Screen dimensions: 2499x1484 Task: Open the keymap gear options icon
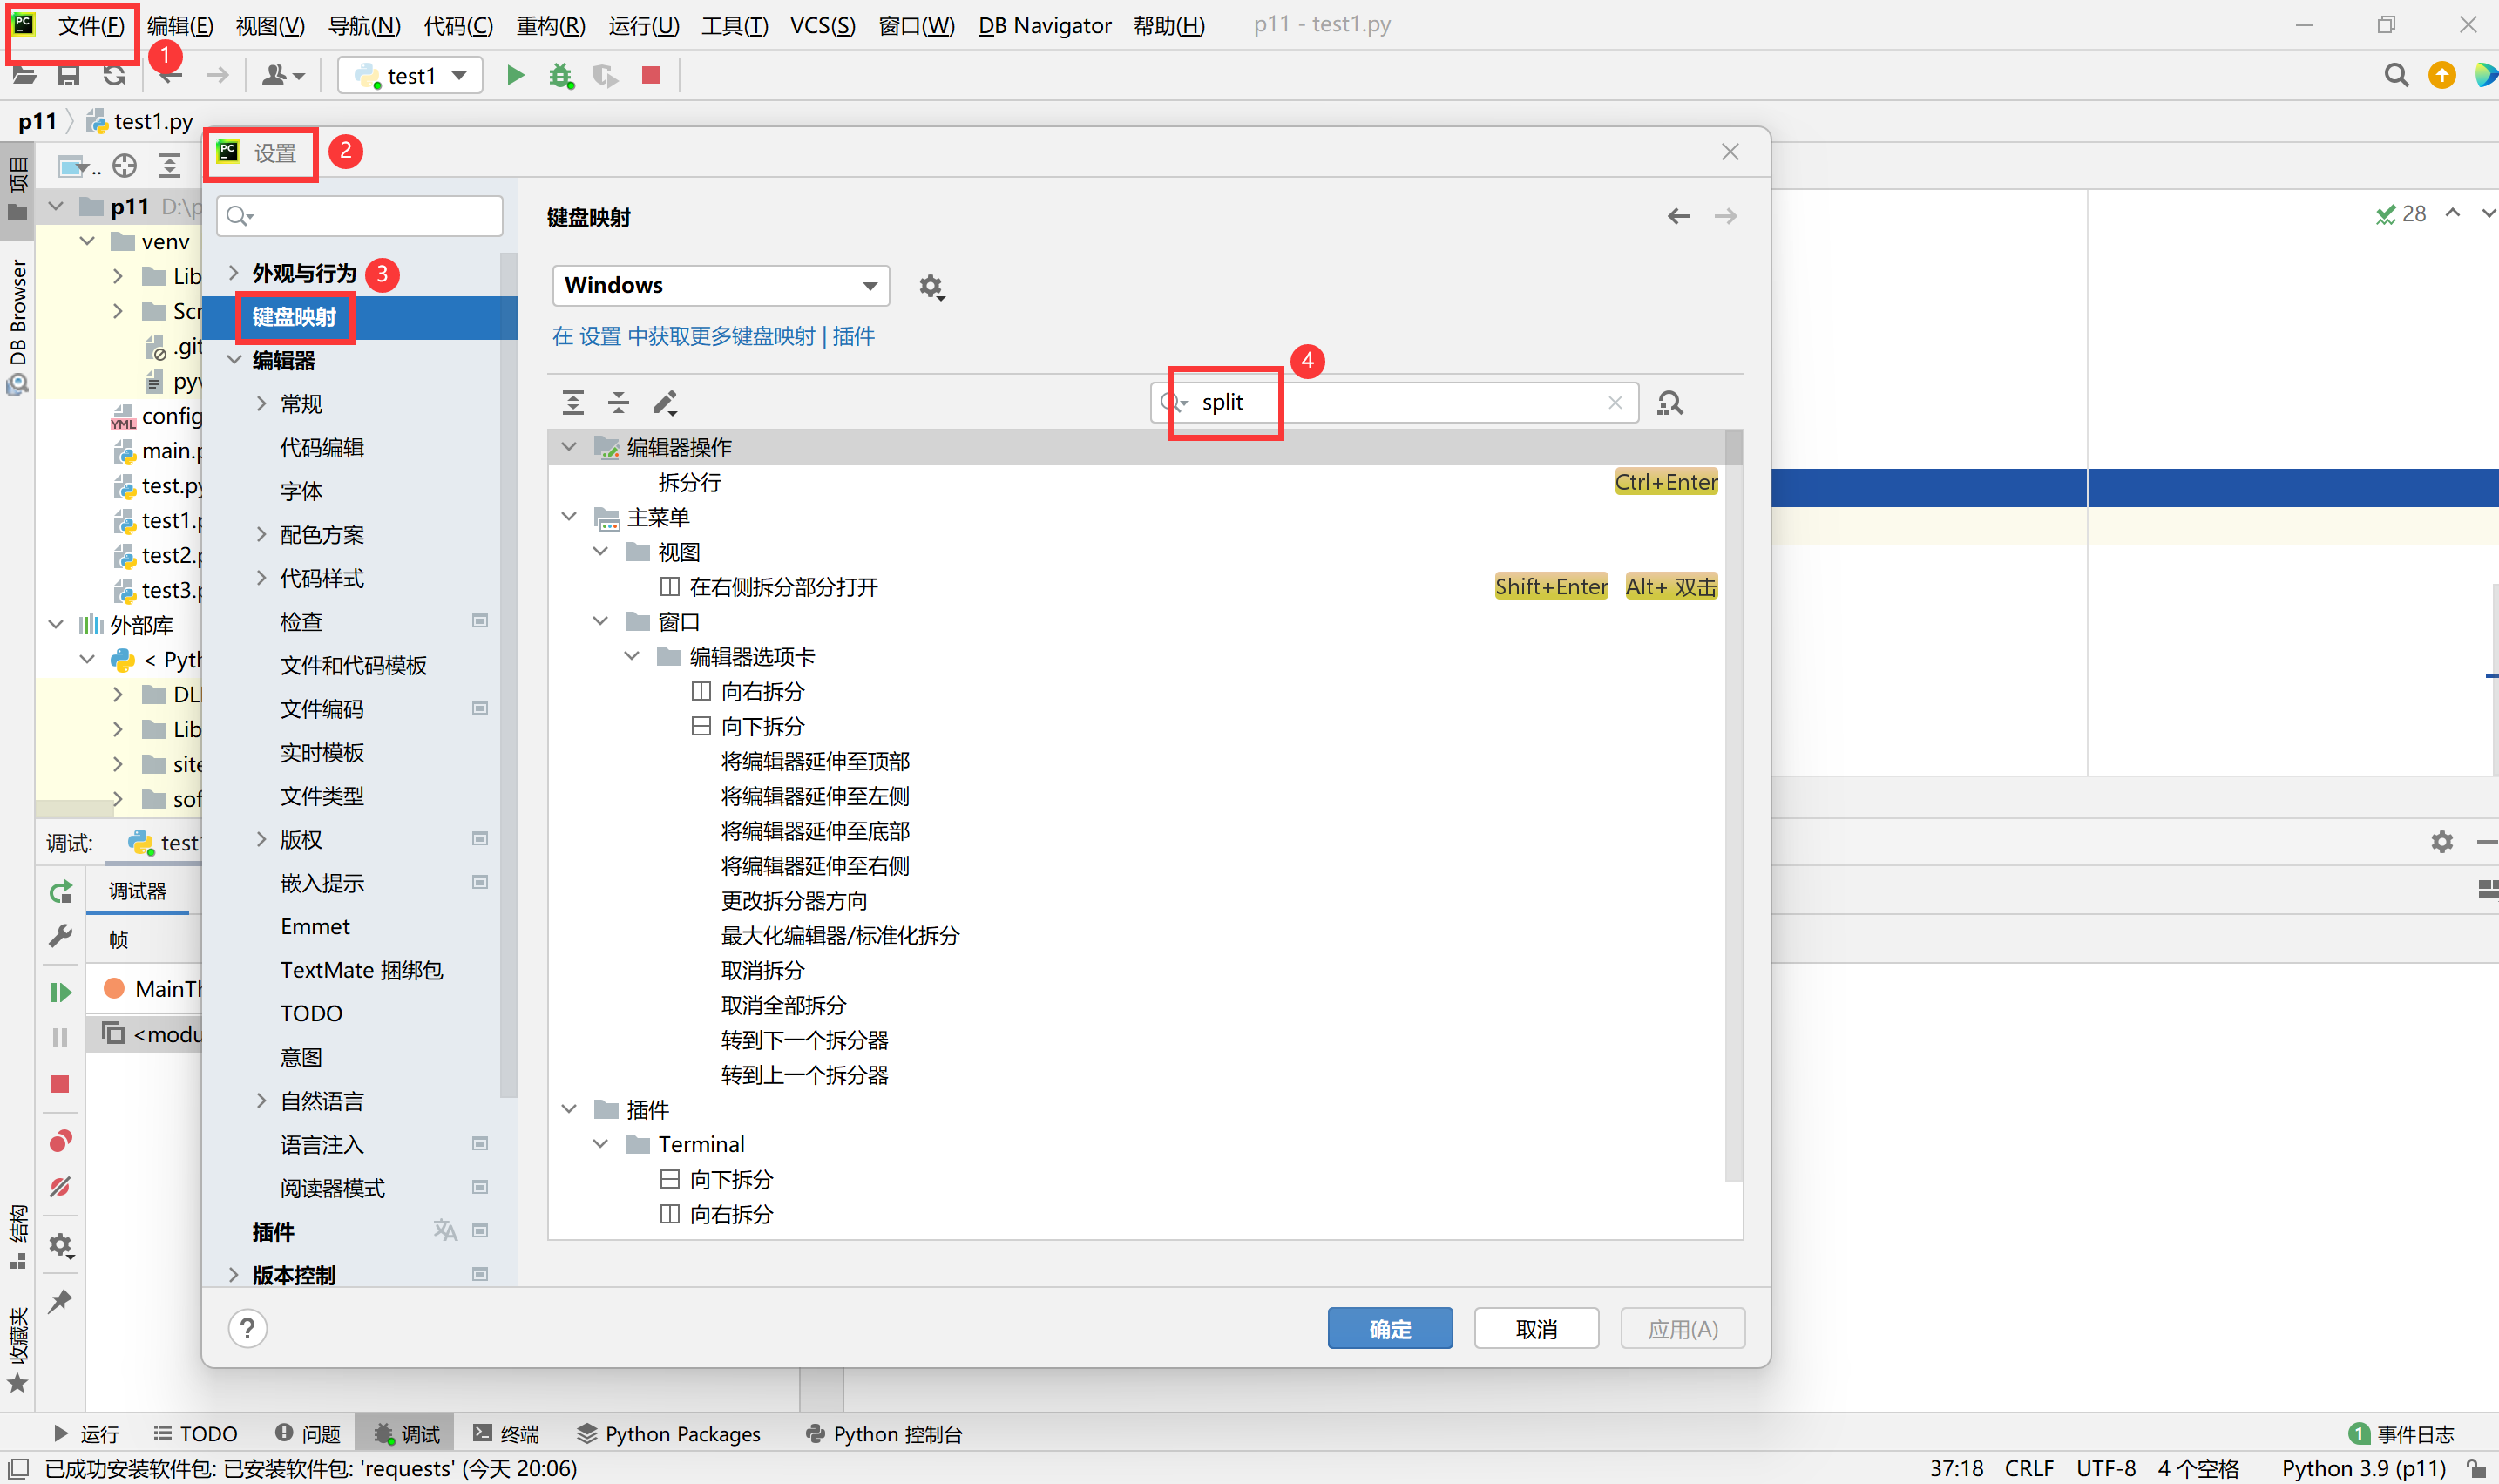point(931,287)
